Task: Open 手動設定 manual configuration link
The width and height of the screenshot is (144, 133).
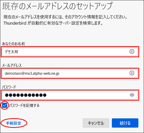Action: 14,123
